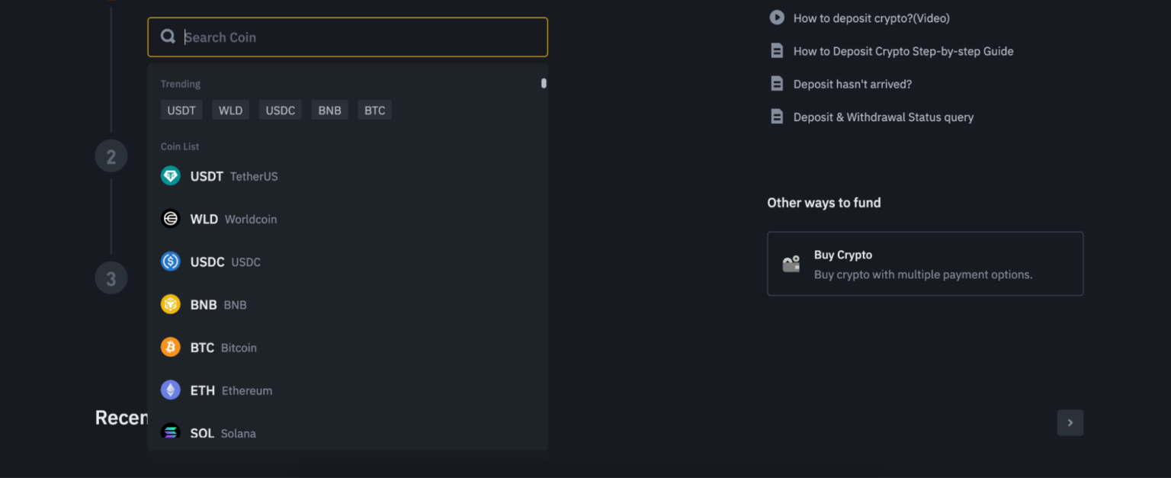This screenshot has height=478, width=1171.
Task: Pick the BTC trending tag
Action: click(x=374, y=110)
